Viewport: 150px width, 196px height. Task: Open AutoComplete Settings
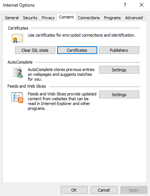click(x=119, y=70)
